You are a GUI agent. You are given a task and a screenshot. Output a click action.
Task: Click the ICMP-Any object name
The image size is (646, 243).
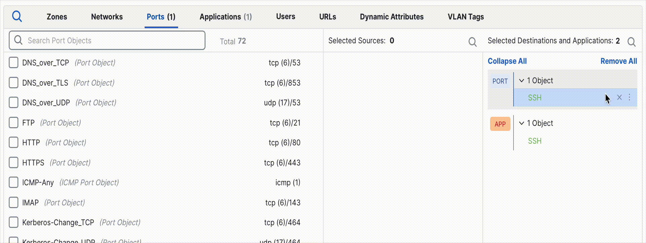tap(38, 183)
